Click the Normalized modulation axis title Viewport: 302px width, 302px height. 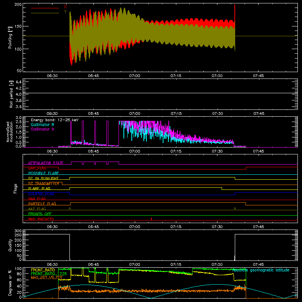pyautogui.click(x=10, y=132)
